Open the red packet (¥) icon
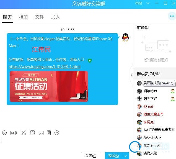 click(x=49, y=133)
